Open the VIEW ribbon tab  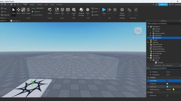(52, 4)
